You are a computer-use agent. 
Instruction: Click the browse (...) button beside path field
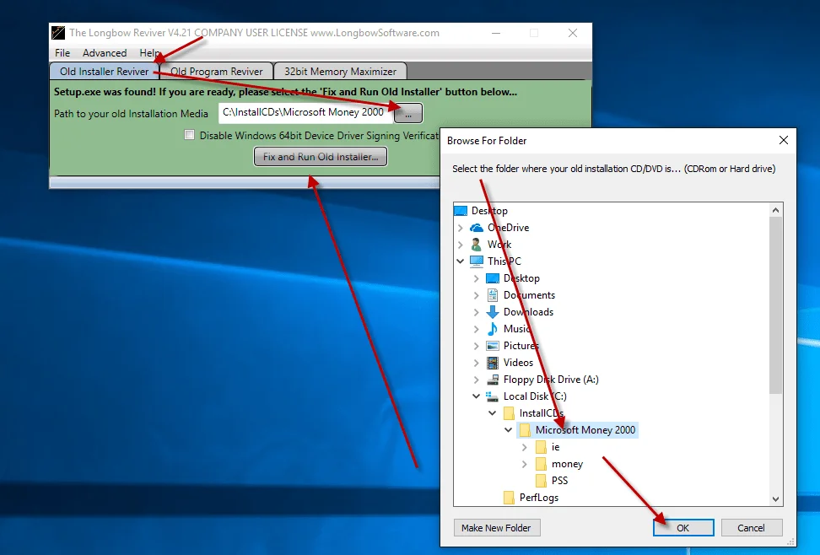(408, 113)
